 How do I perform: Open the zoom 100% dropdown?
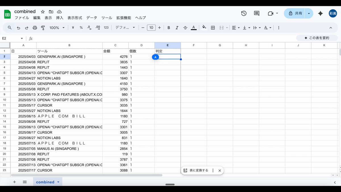tap(57, 28)
